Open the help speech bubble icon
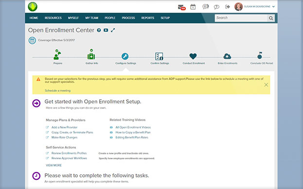Screen dimensions: 303x189 coord(216,7)
